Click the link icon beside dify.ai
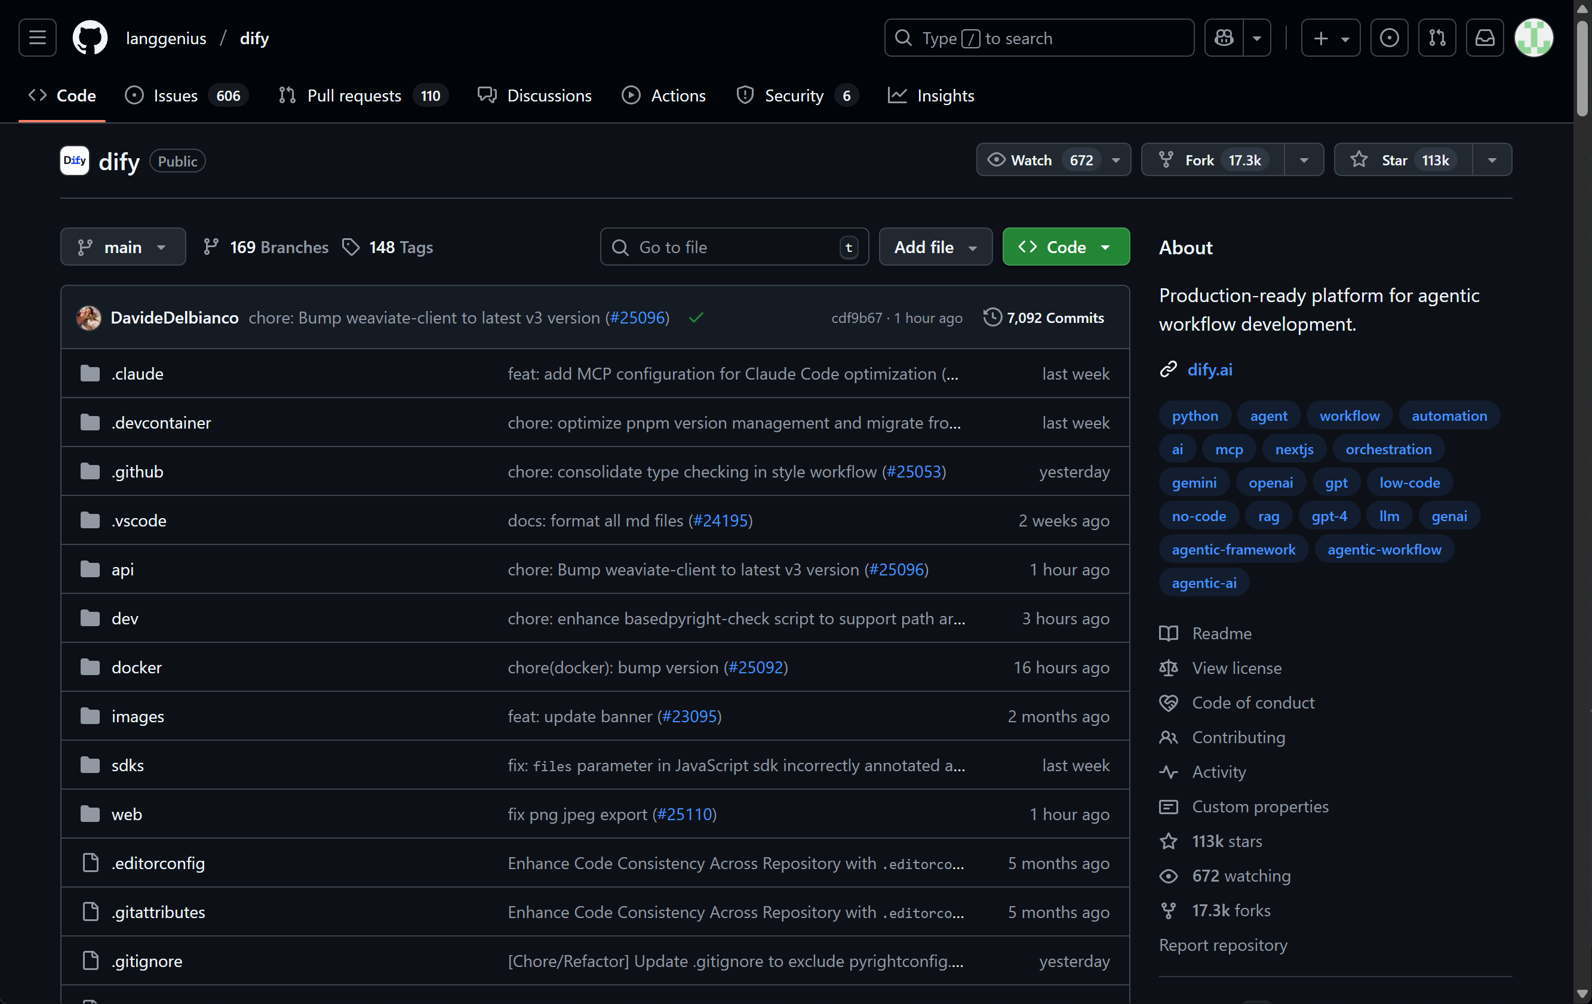Image resolution: width=1592 pixels, height=1004 pixels. coord(1168,369)
